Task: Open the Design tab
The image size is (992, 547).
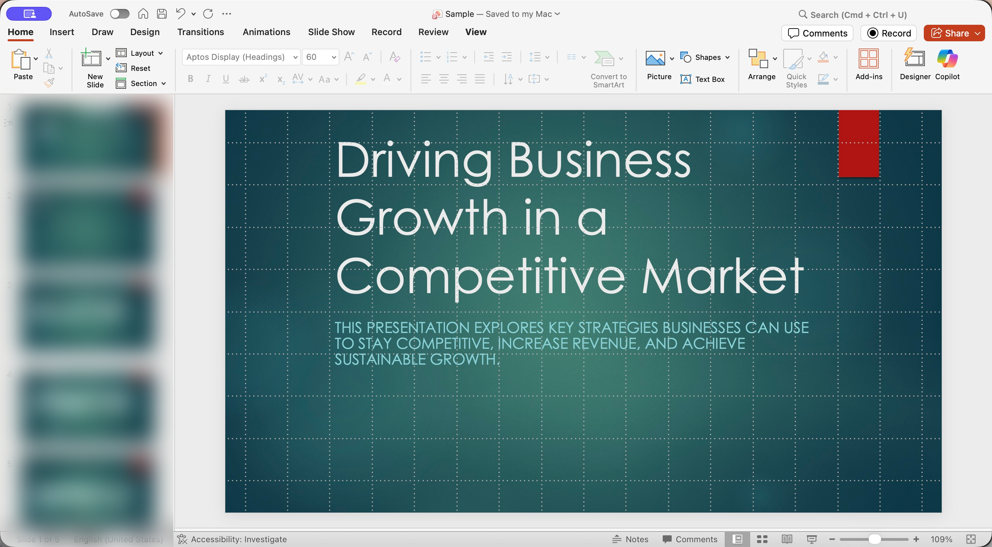Action: (144, 32)
